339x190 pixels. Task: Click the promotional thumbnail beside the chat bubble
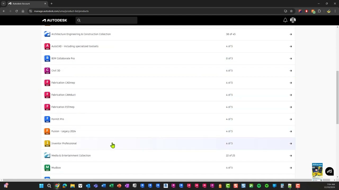317,172
